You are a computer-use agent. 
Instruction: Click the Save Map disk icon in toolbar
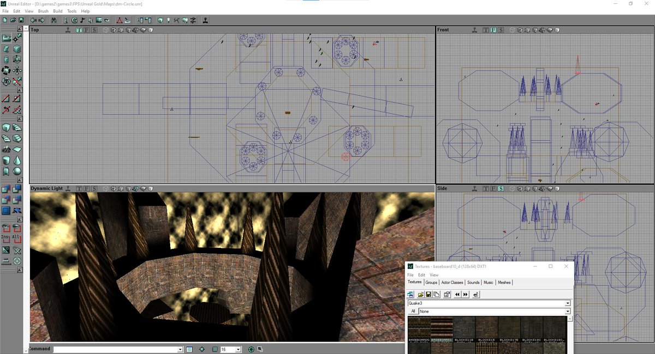coord(21,20)
